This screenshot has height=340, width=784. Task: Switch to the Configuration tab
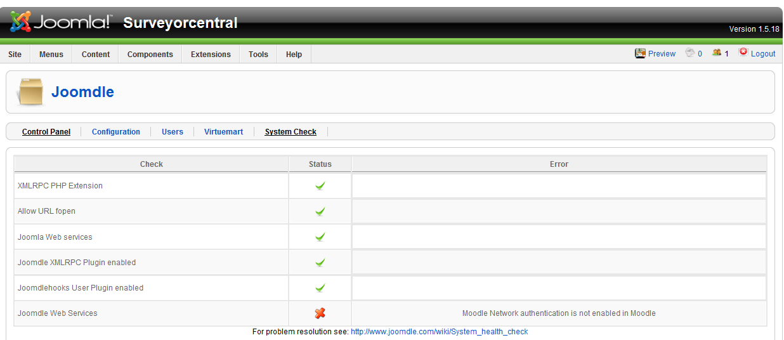(x=116, y=132)
